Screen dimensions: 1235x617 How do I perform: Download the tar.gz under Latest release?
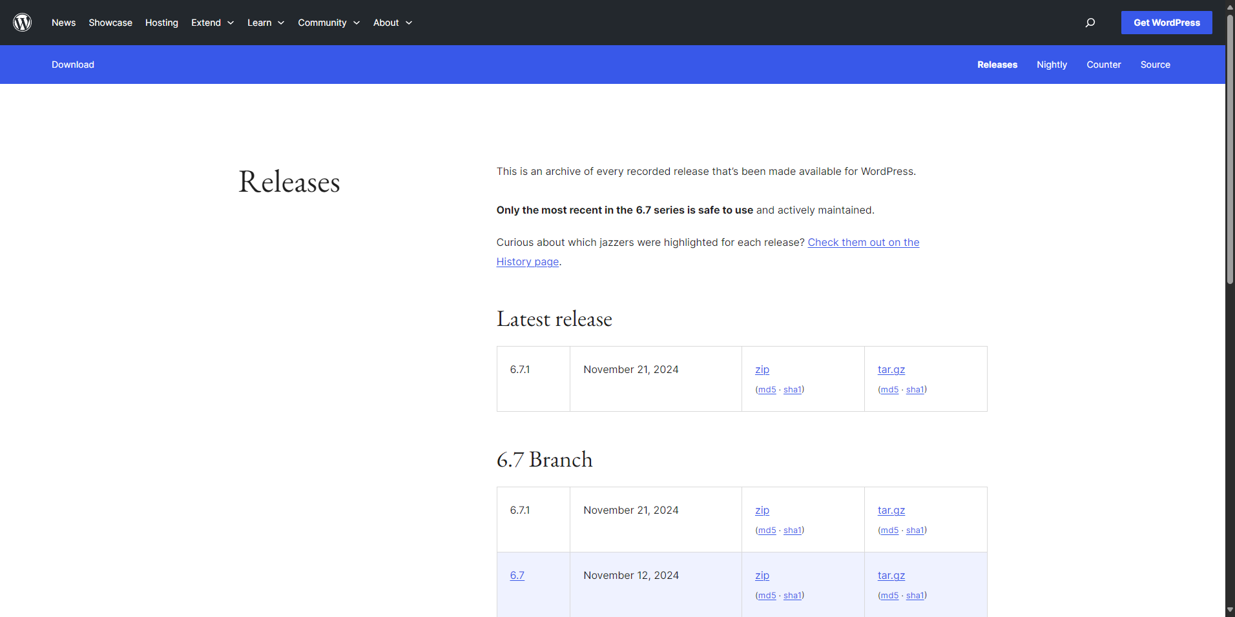(891, 370)
